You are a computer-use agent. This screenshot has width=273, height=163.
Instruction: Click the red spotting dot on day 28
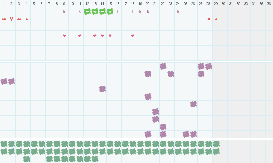pos(209,19)
